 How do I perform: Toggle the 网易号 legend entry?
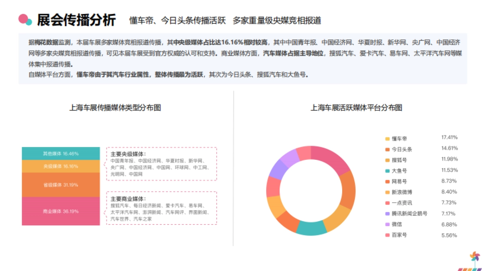click(398, 181)
